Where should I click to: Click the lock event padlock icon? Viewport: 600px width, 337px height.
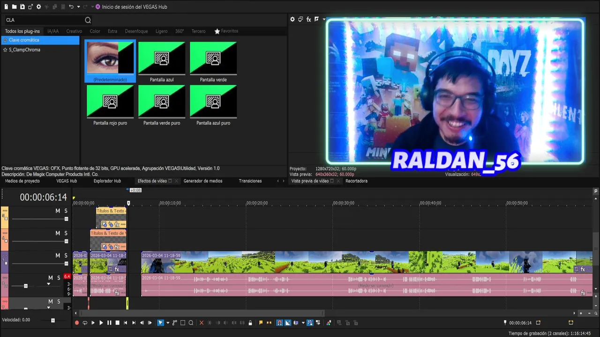click(x=250, y=323)
